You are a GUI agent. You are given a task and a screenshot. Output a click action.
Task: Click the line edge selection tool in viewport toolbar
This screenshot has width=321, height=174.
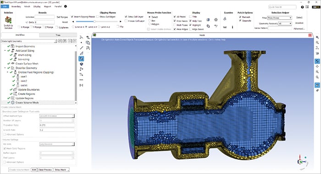coord(82,48)
